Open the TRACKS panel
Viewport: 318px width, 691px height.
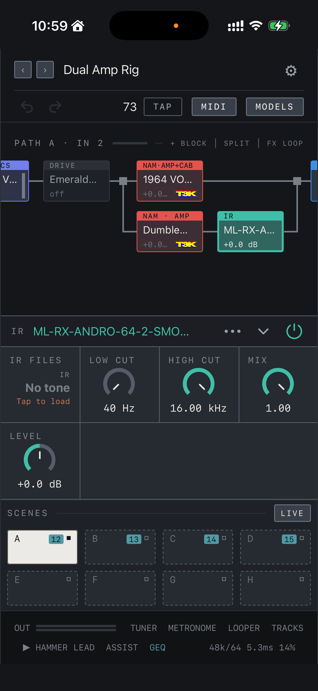(287, 628)
